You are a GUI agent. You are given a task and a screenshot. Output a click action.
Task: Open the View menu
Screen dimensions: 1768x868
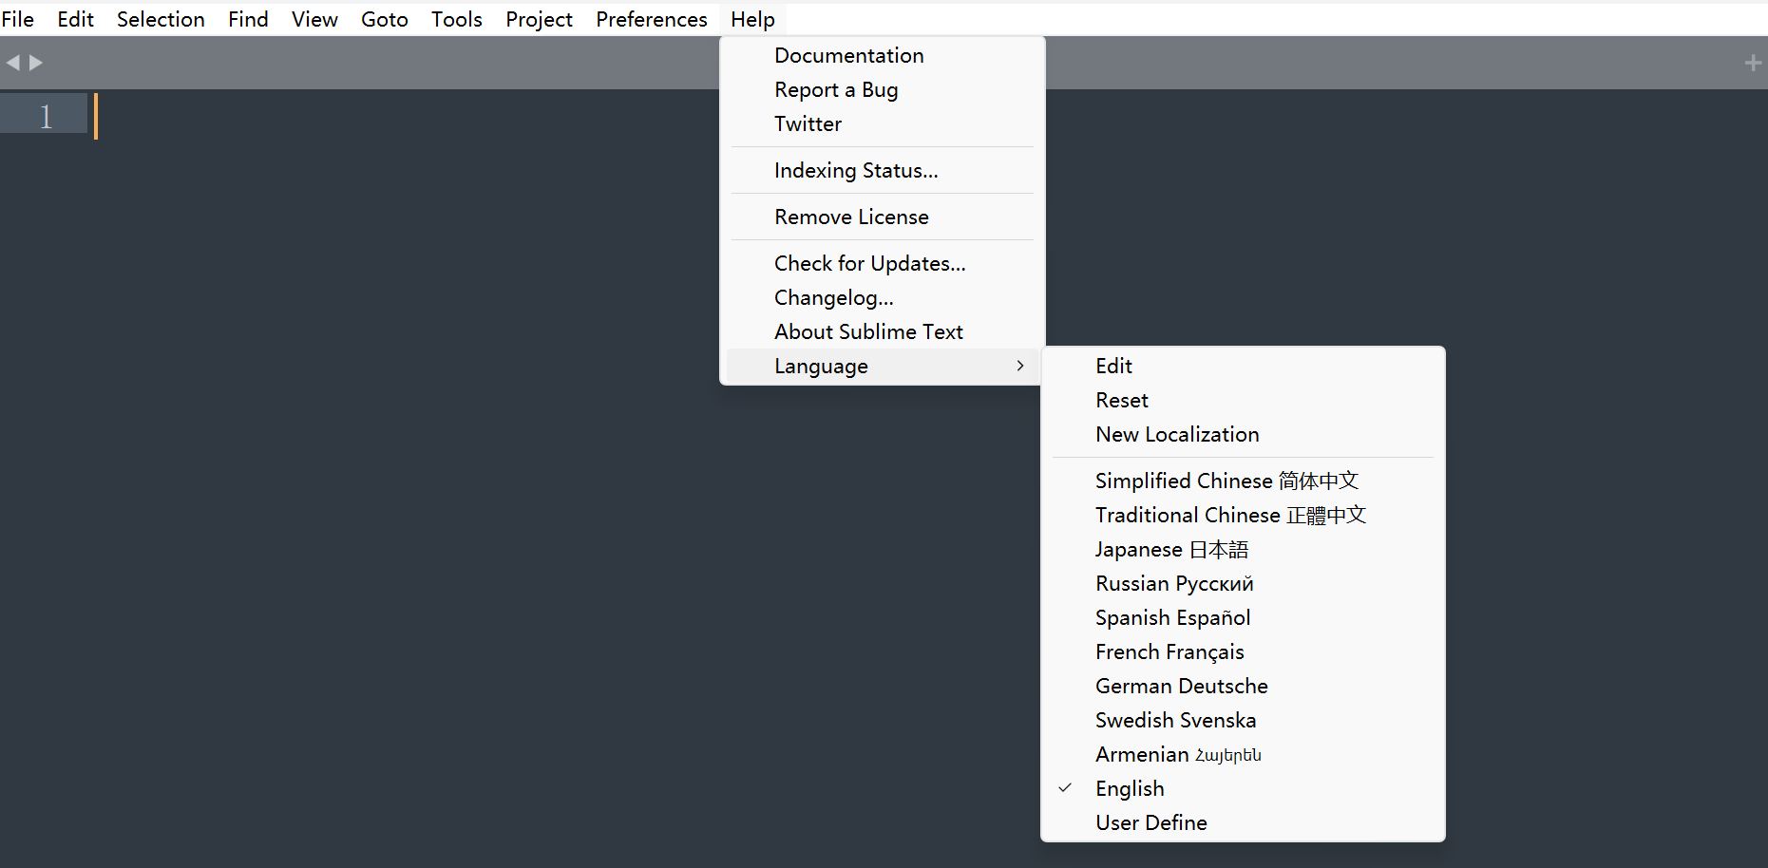(x=314, y=19)
